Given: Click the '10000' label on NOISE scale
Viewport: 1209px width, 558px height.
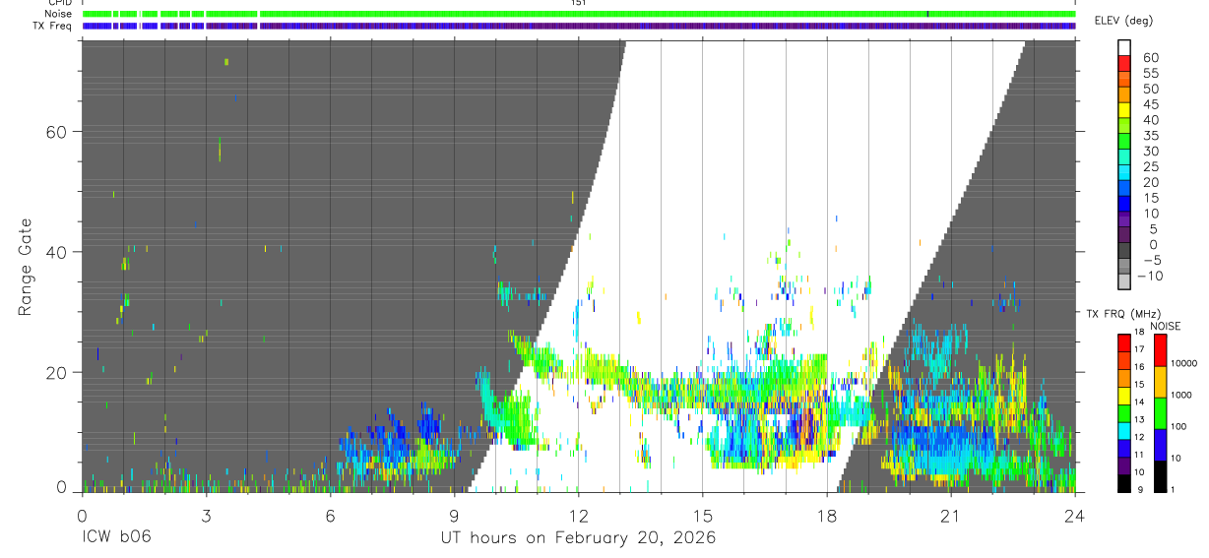Looking at the screenshot, I should point(1183,363).
